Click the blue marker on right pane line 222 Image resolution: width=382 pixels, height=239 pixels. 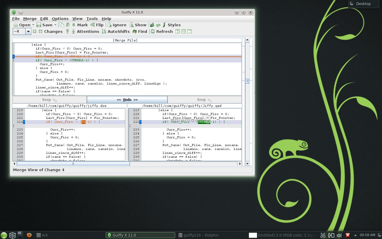coord(140,122)
